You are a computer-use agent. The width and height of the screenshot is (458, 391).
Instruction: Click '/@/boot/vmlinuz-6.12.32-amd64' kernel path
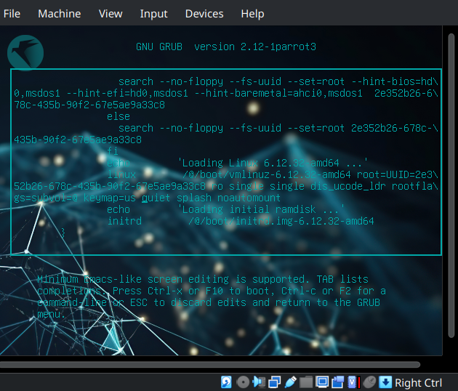[x=267, y=174]
